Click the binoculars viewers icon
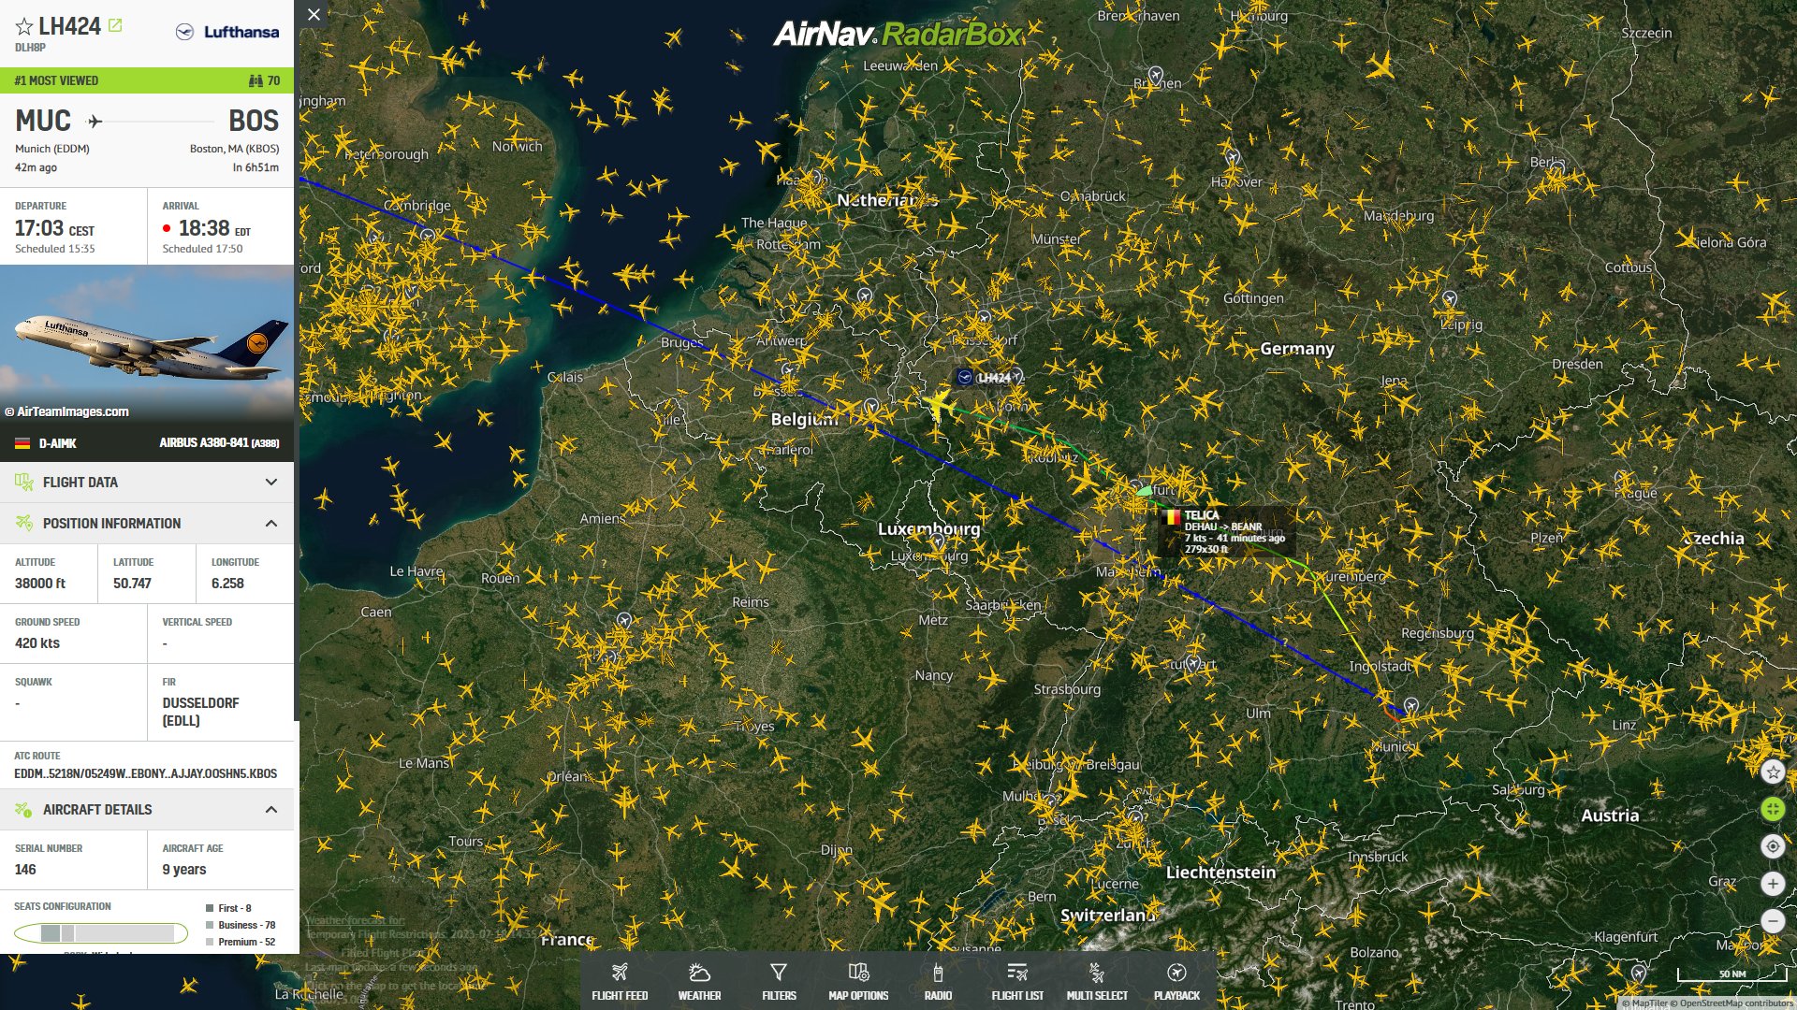Image resolution: width=1797 pixels, height=1010 pixels. (x=256, y=80)
